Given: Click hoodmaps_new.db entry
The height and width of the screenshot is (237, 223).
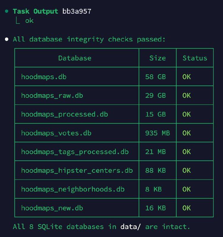Looking at the screenshot, I should [52, 208].
